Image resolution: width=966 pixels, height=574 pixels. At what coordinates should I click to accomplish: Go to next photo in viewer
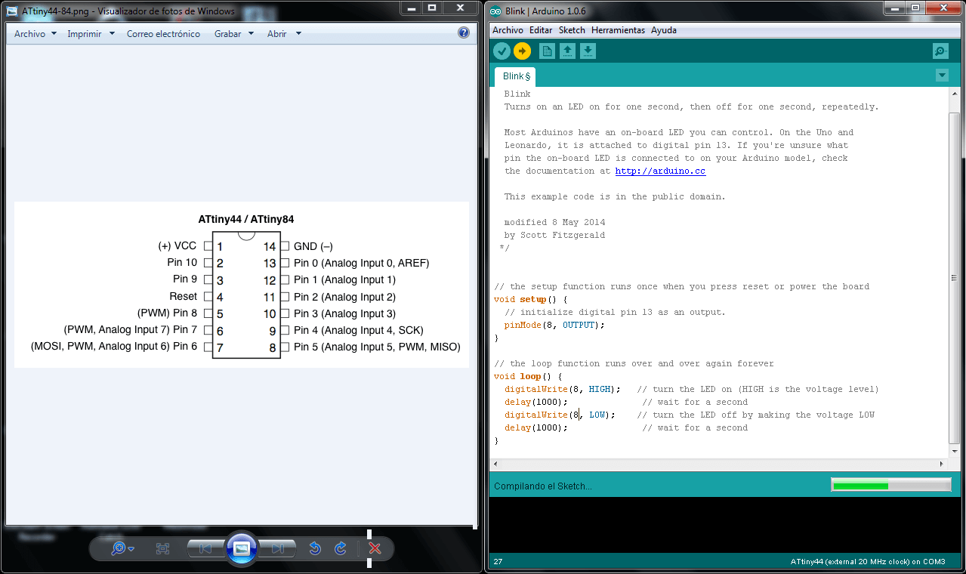277,549
